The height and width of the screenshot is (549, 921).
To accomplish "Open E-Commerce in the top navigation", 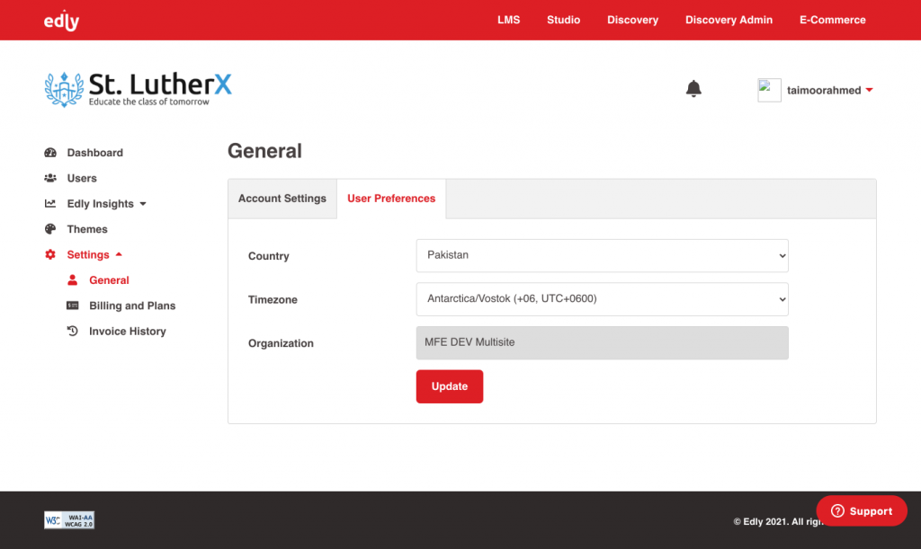I will pyautogui.click(x=832, y=20).
